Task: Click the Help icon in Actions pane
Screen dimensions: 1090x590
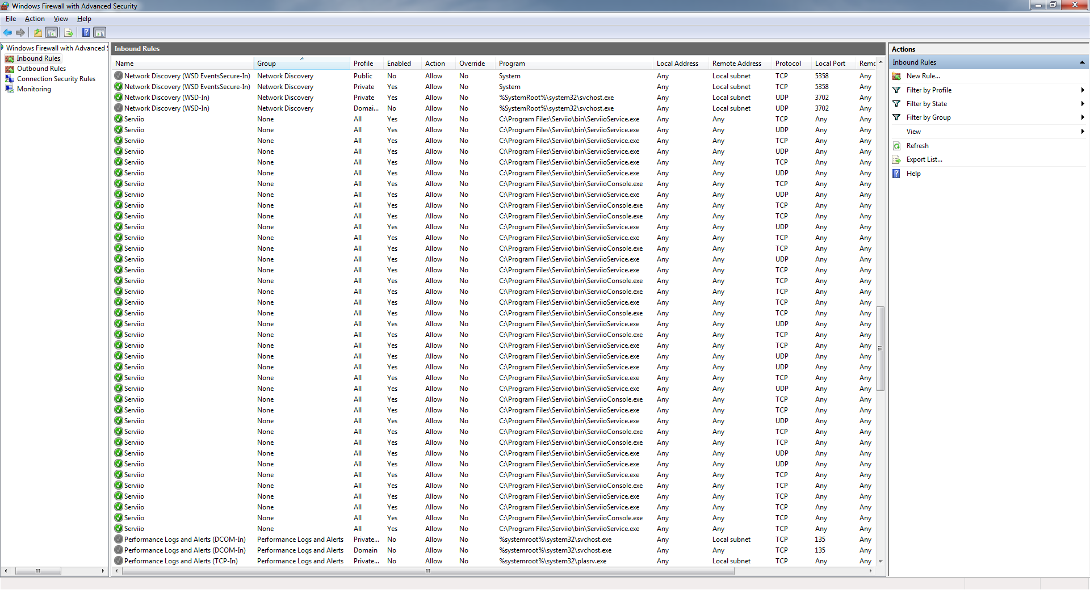Action: point(896,174)
